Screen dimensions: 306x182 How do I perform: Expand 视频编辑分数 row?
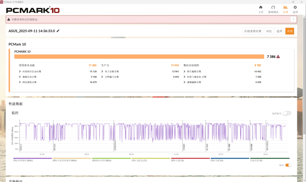[x=184, y=82]
